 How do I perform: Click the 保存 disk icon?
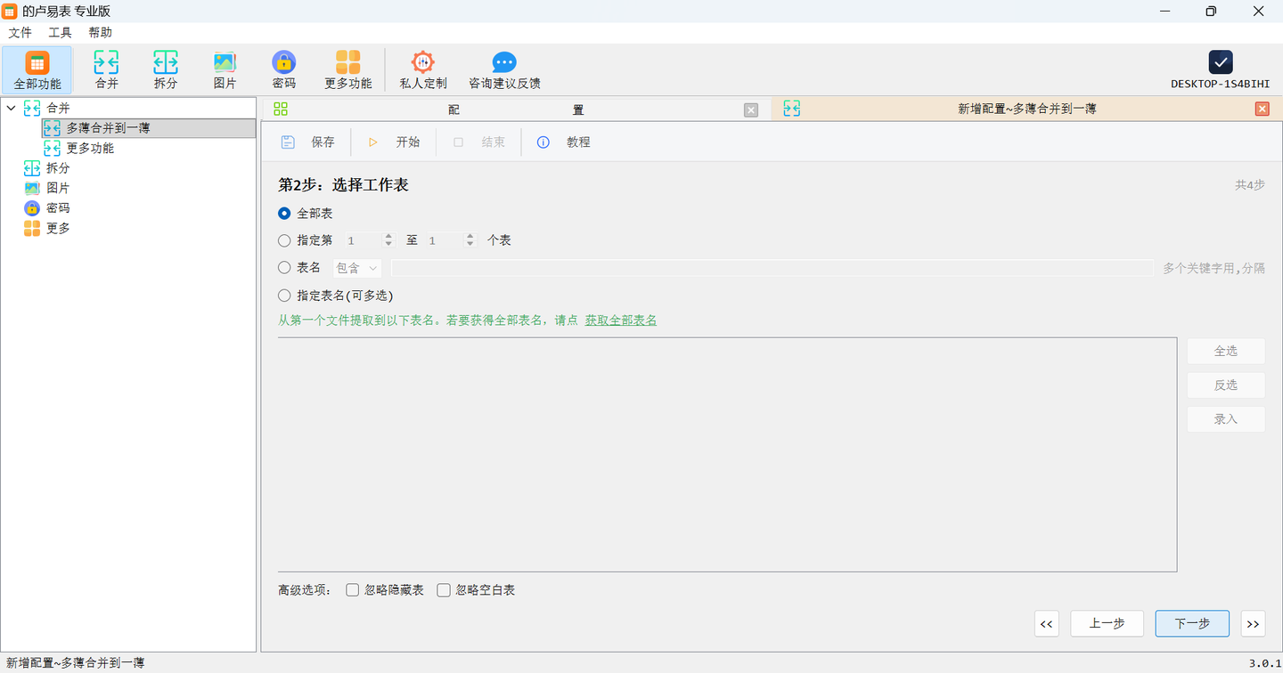pos(288,142)
